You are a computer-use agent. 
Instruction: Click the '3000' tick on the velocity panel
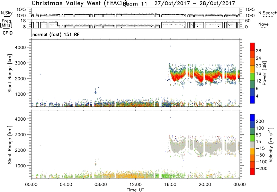click(20, 134)
